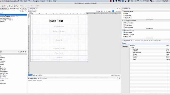Click the location property row
The image size is (170, 95).
[150, 56]
